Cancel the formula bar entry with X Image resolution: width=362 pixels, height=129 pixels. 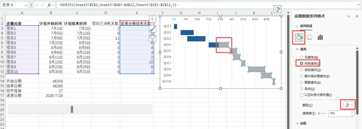(37, 5)
